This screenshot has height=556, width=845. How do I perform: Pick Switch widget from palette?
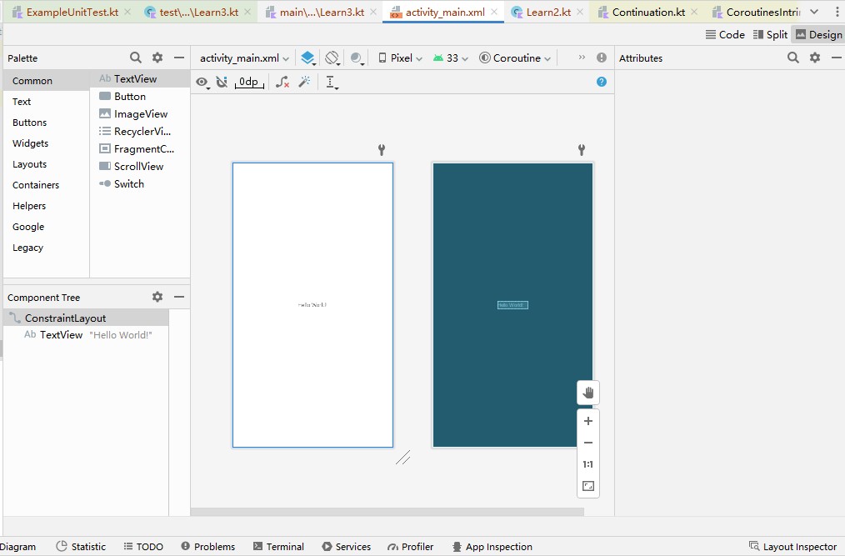139,184
